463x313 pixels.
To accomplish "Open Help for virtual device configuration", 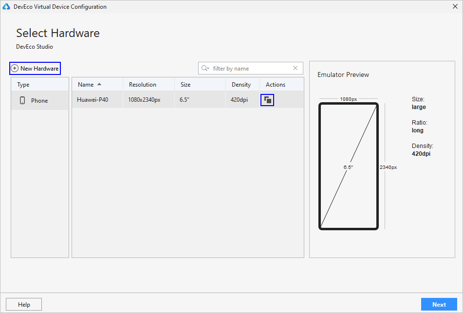I will pyautogui.click(x=24, y=305).
